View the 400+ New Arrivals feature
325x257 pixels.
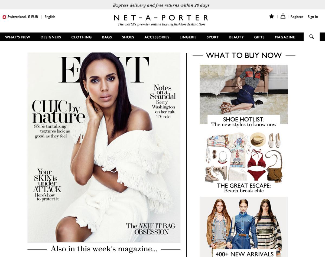tap(244, 227)
